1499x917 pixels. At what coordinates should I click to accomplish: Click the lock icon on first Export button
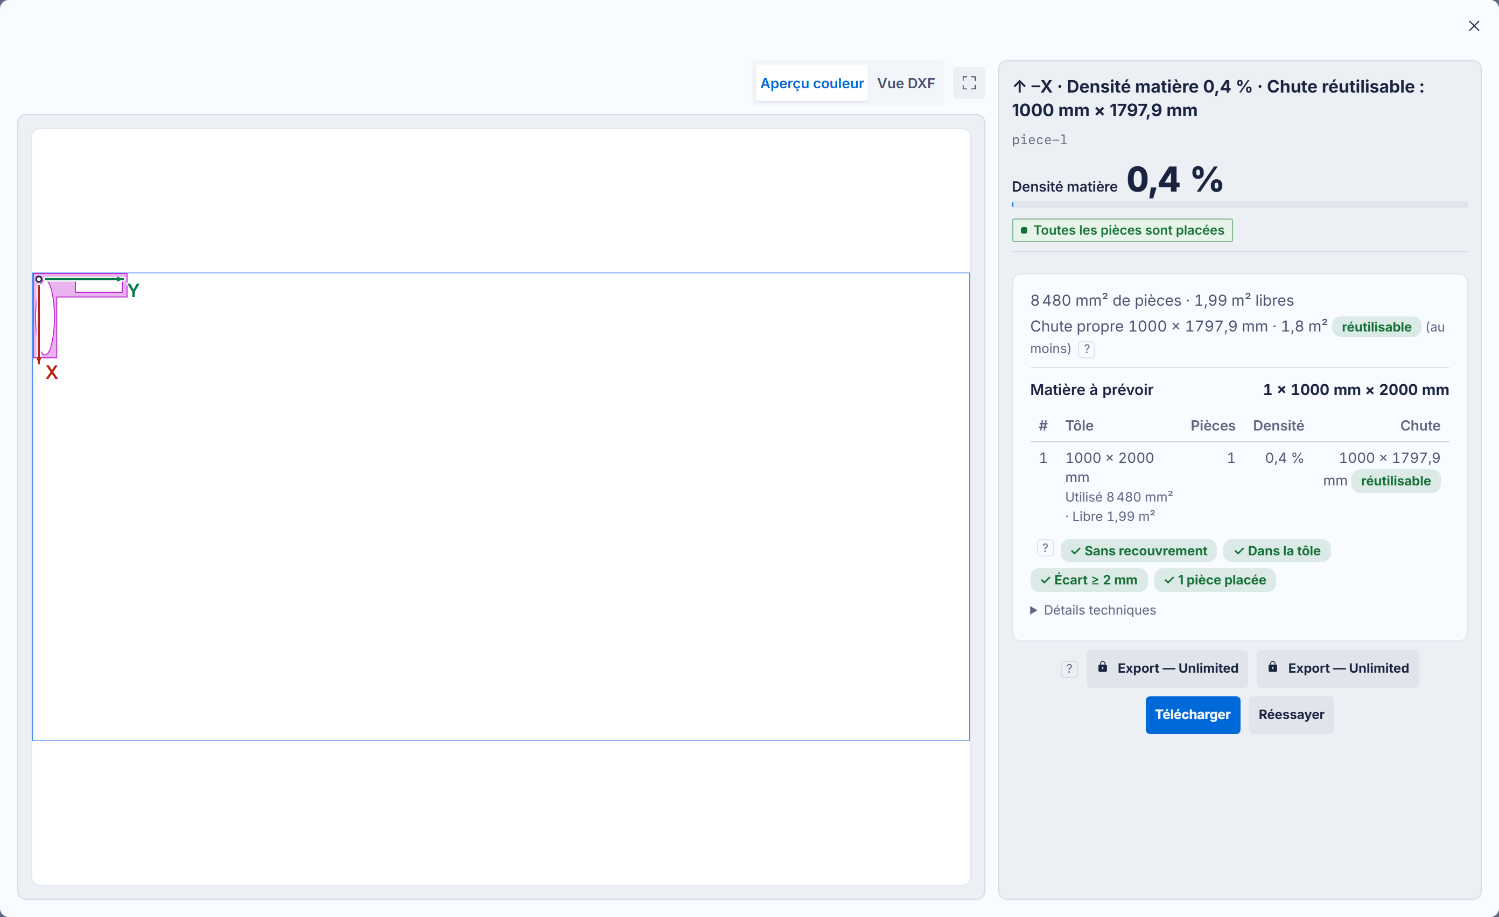click(x=1102, y=667)
